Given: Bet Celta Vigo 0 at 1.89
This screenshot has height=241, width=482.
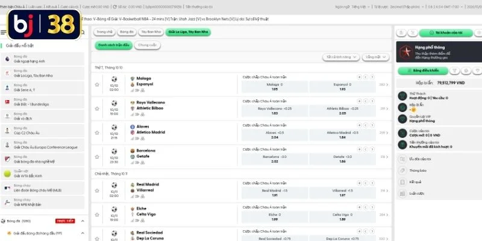Looking at the screenshot, I should tap(342, 217).
